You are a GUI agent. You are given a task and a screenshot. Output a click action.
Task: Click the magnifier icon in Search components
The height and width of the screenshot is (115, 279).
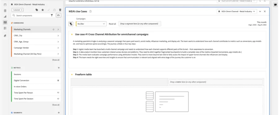click(x=14, y=15)
